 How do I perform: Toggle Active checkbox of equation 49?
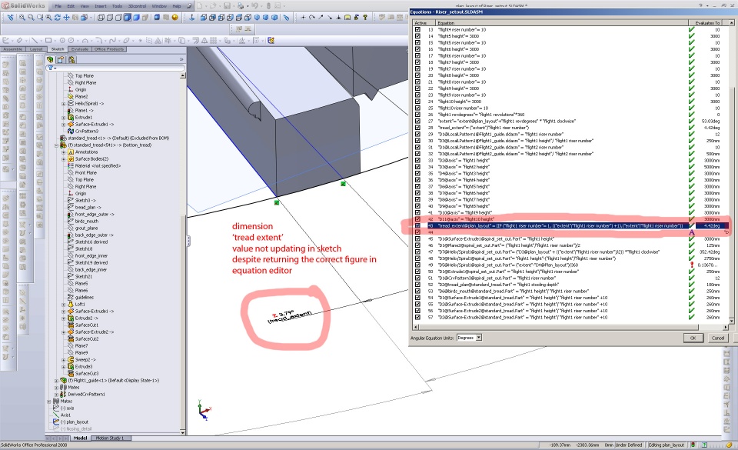tap(417, 265)
